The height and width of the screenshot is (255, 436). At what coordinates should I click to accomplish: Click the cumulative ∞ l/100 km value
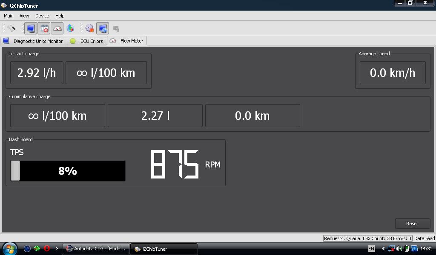[57, 116]
